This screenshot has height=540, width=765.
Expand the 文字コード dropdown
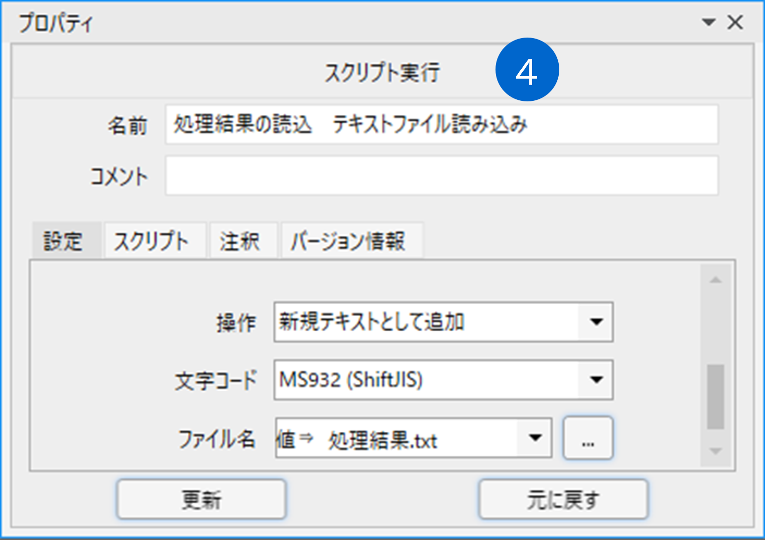point(596,380)
